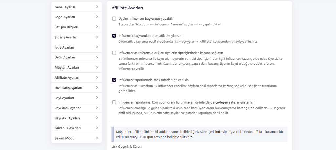Go to Bayi Ayarları settings
336x150 pixels.
[x=76, y=98]
